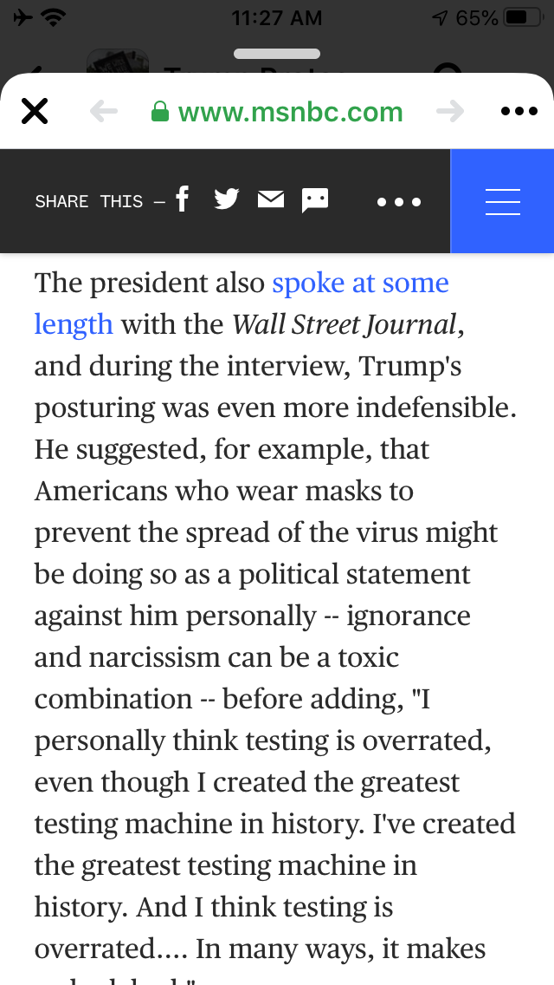Share the article on Twitter
Screen dimensions: 554x985
[226, 200]
